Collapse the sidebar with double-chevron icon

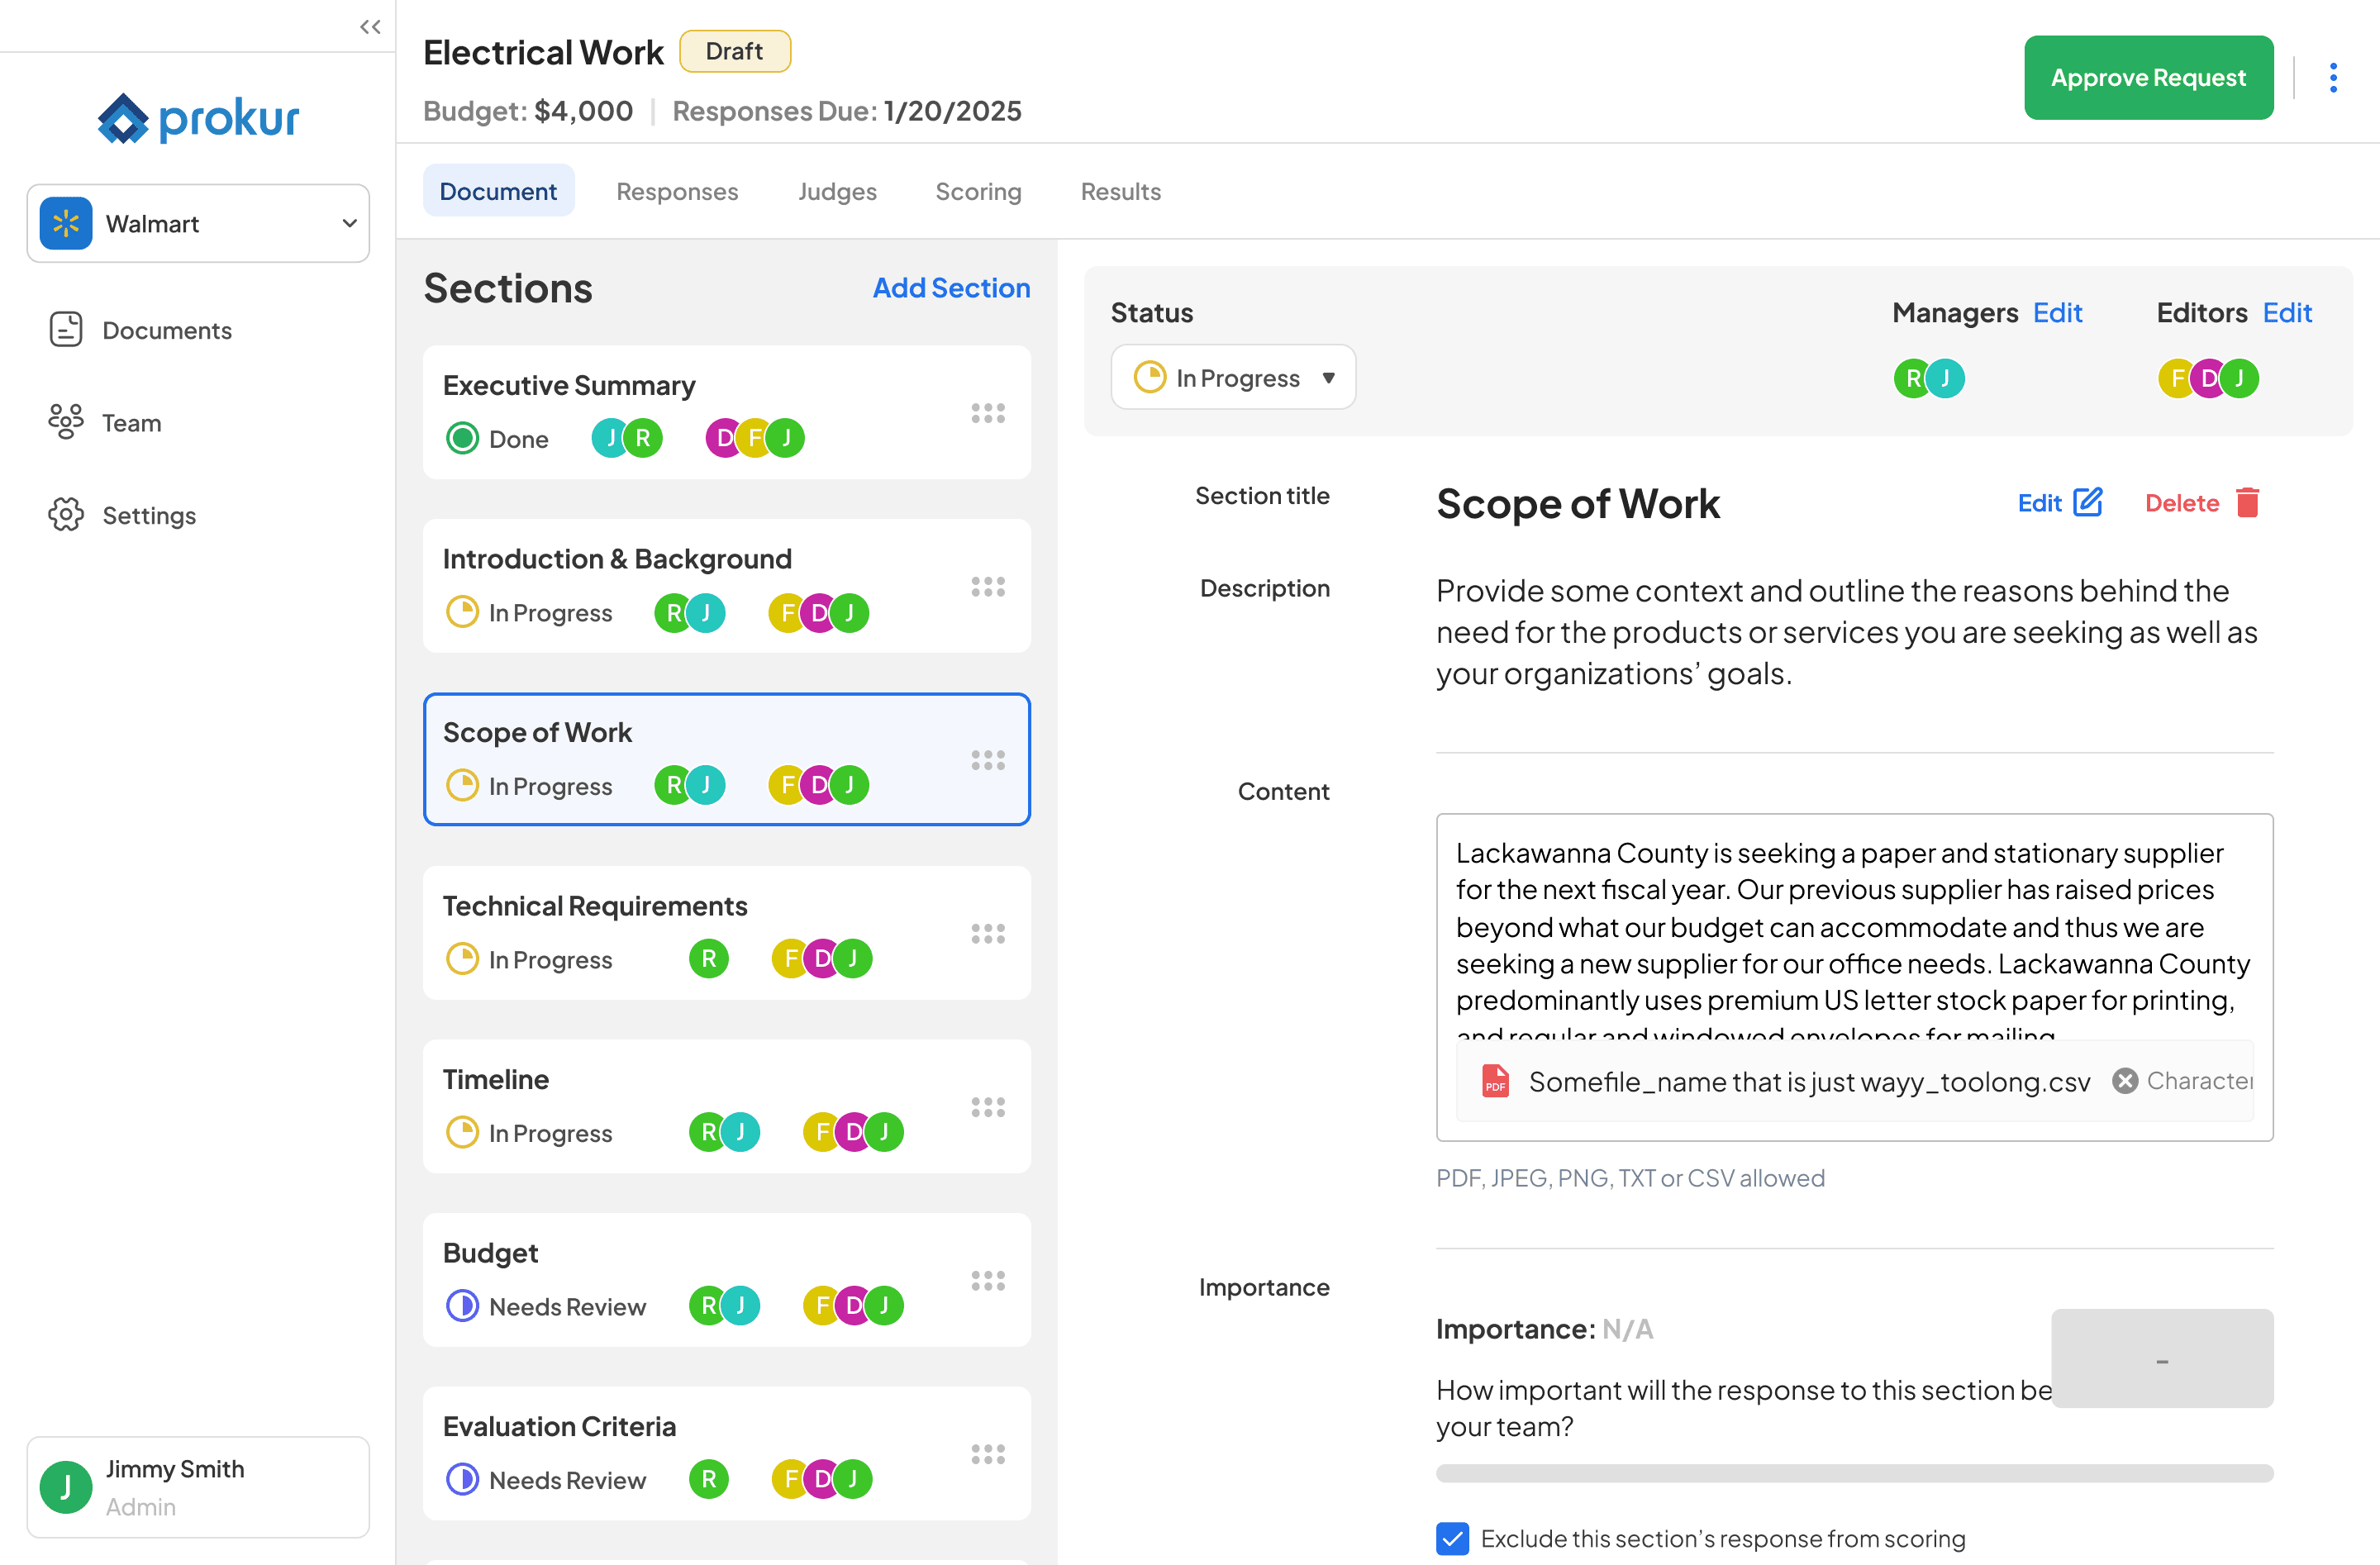(370, 27)
